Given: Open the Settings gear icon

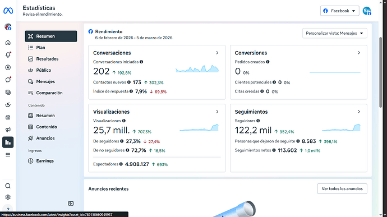Looking at the screenshot, I should tap(8, 197).
